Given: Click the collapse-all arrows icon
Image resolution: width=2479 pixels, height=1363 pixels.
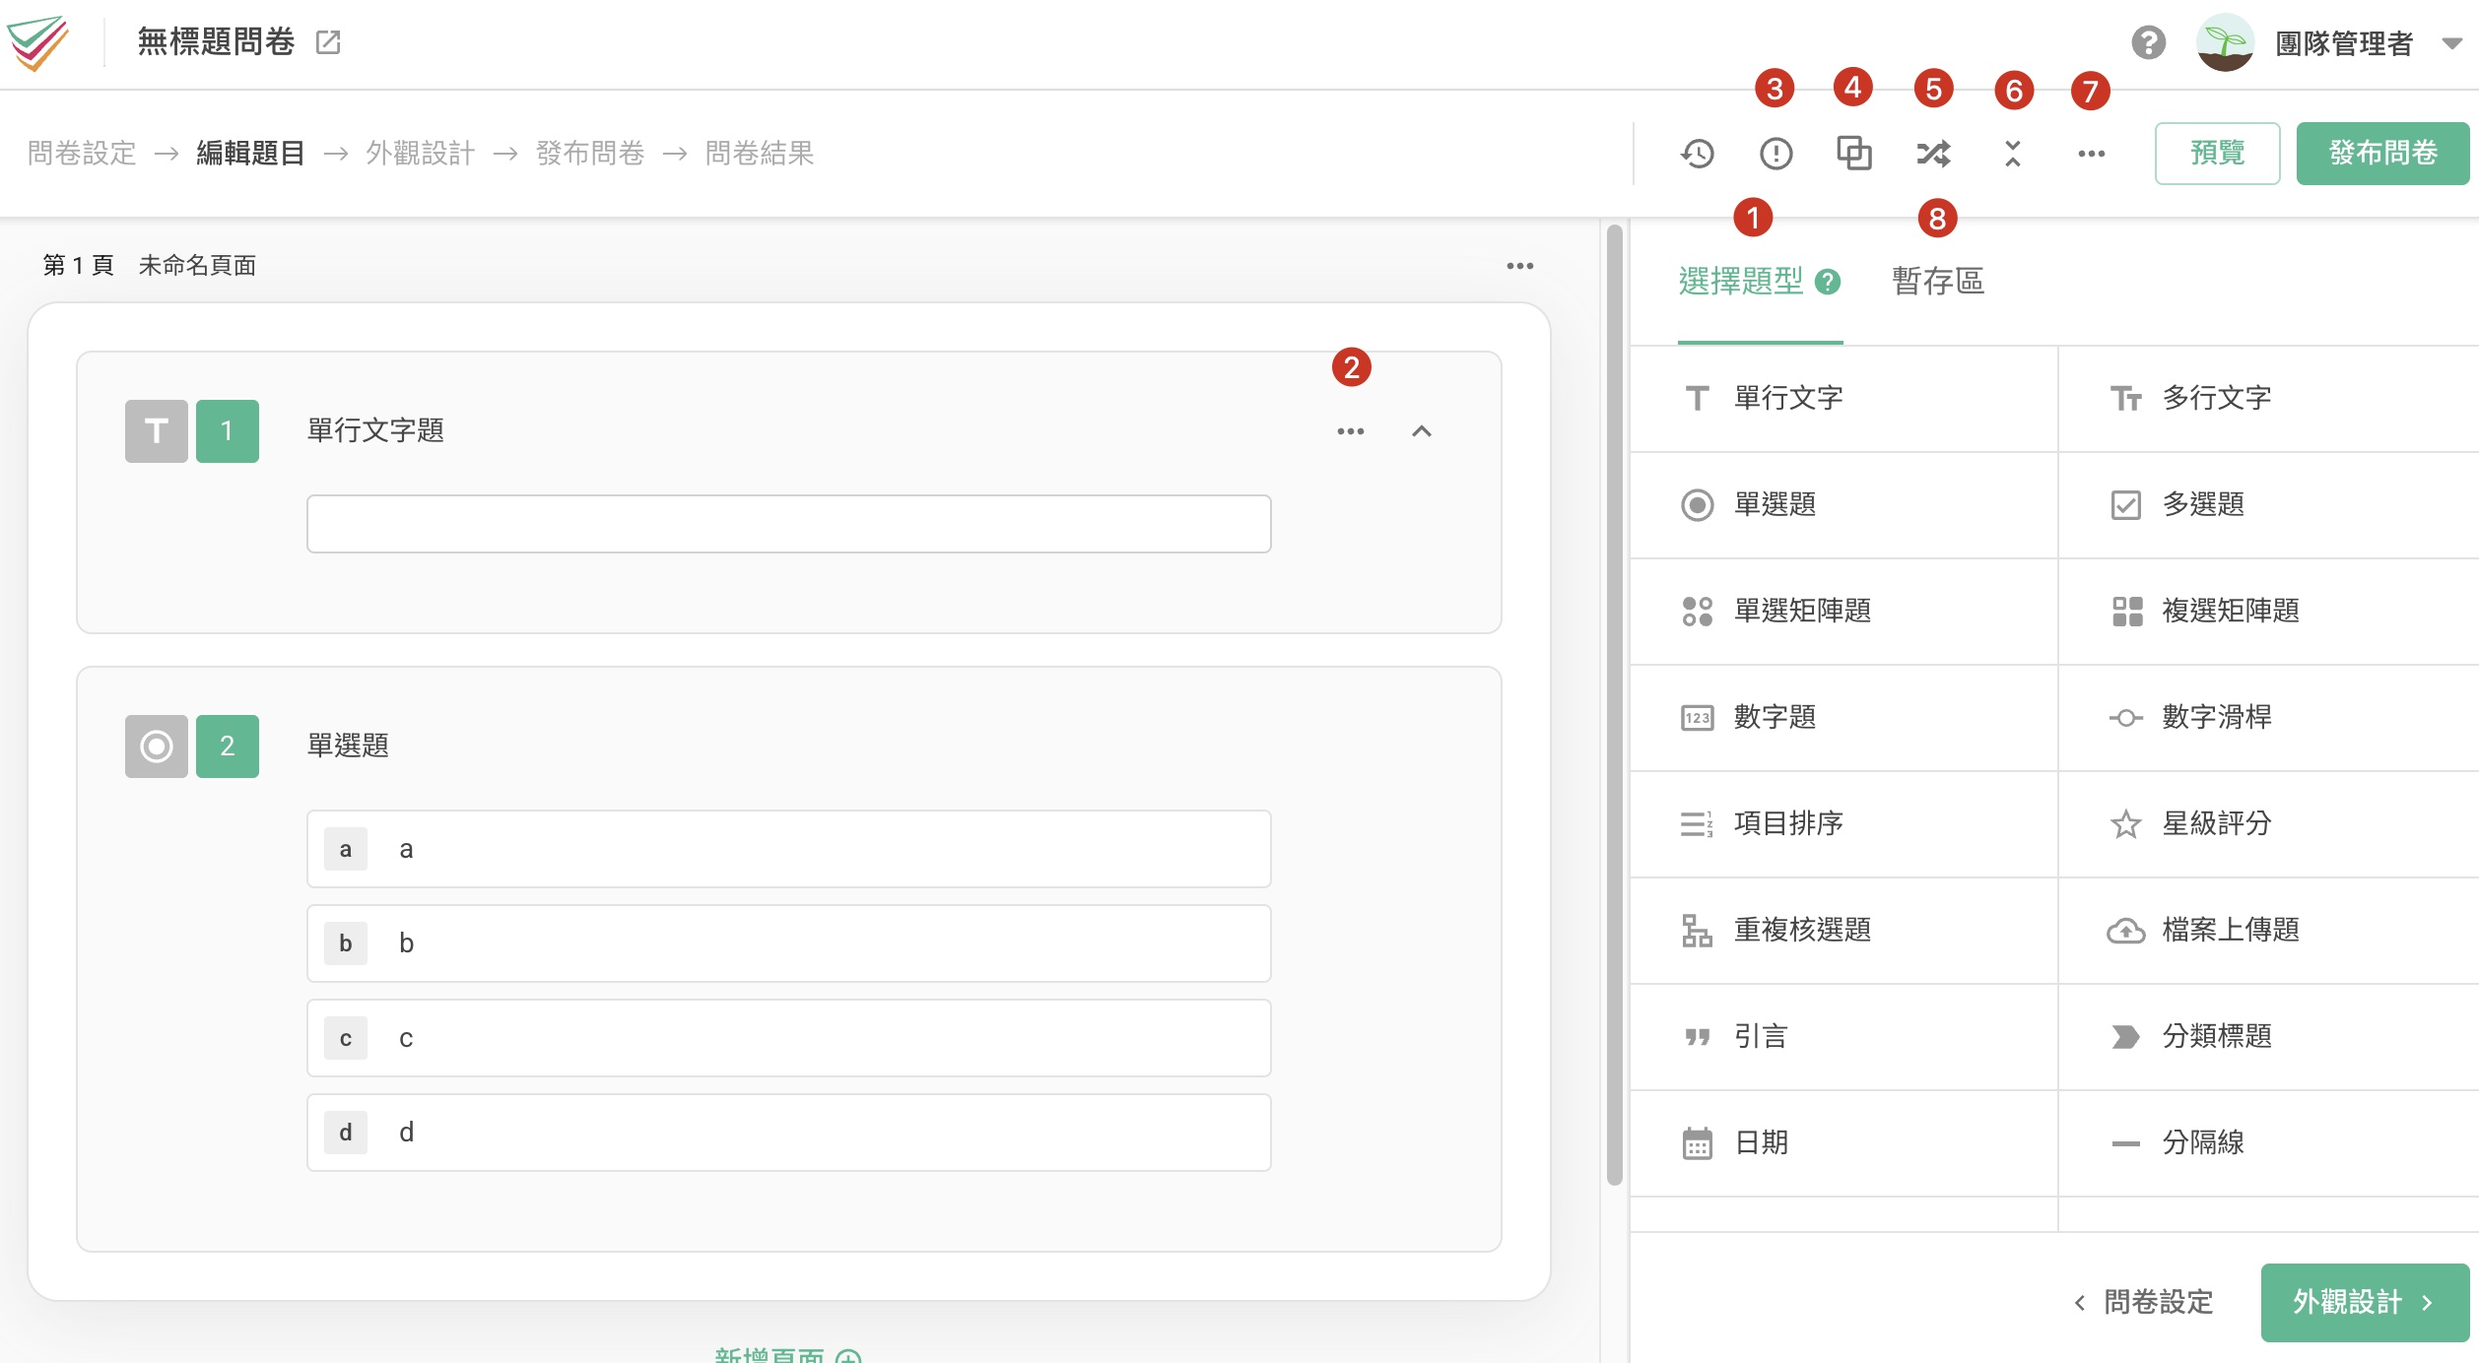Looking at the screenshot, I should (x=2012, y=154).
